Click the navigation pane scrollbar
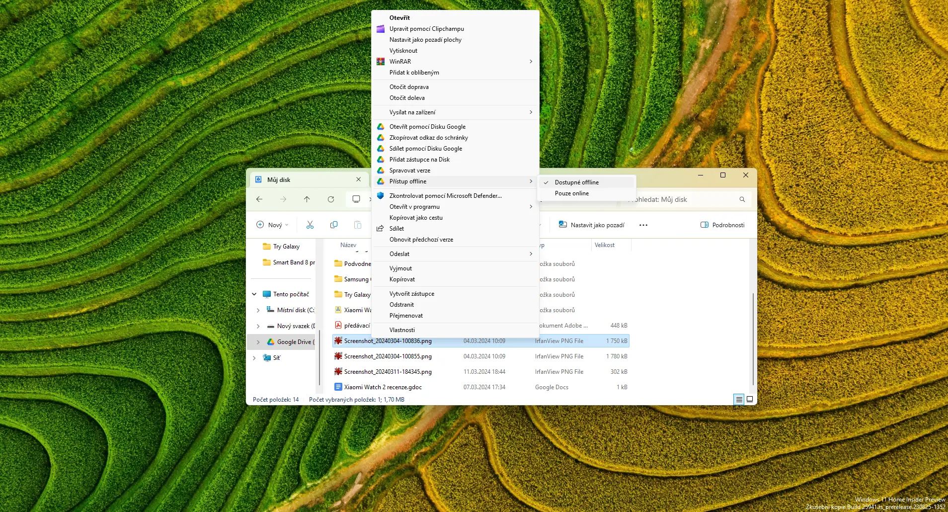This screenshot has height=512, width=948. coord(319,358)
